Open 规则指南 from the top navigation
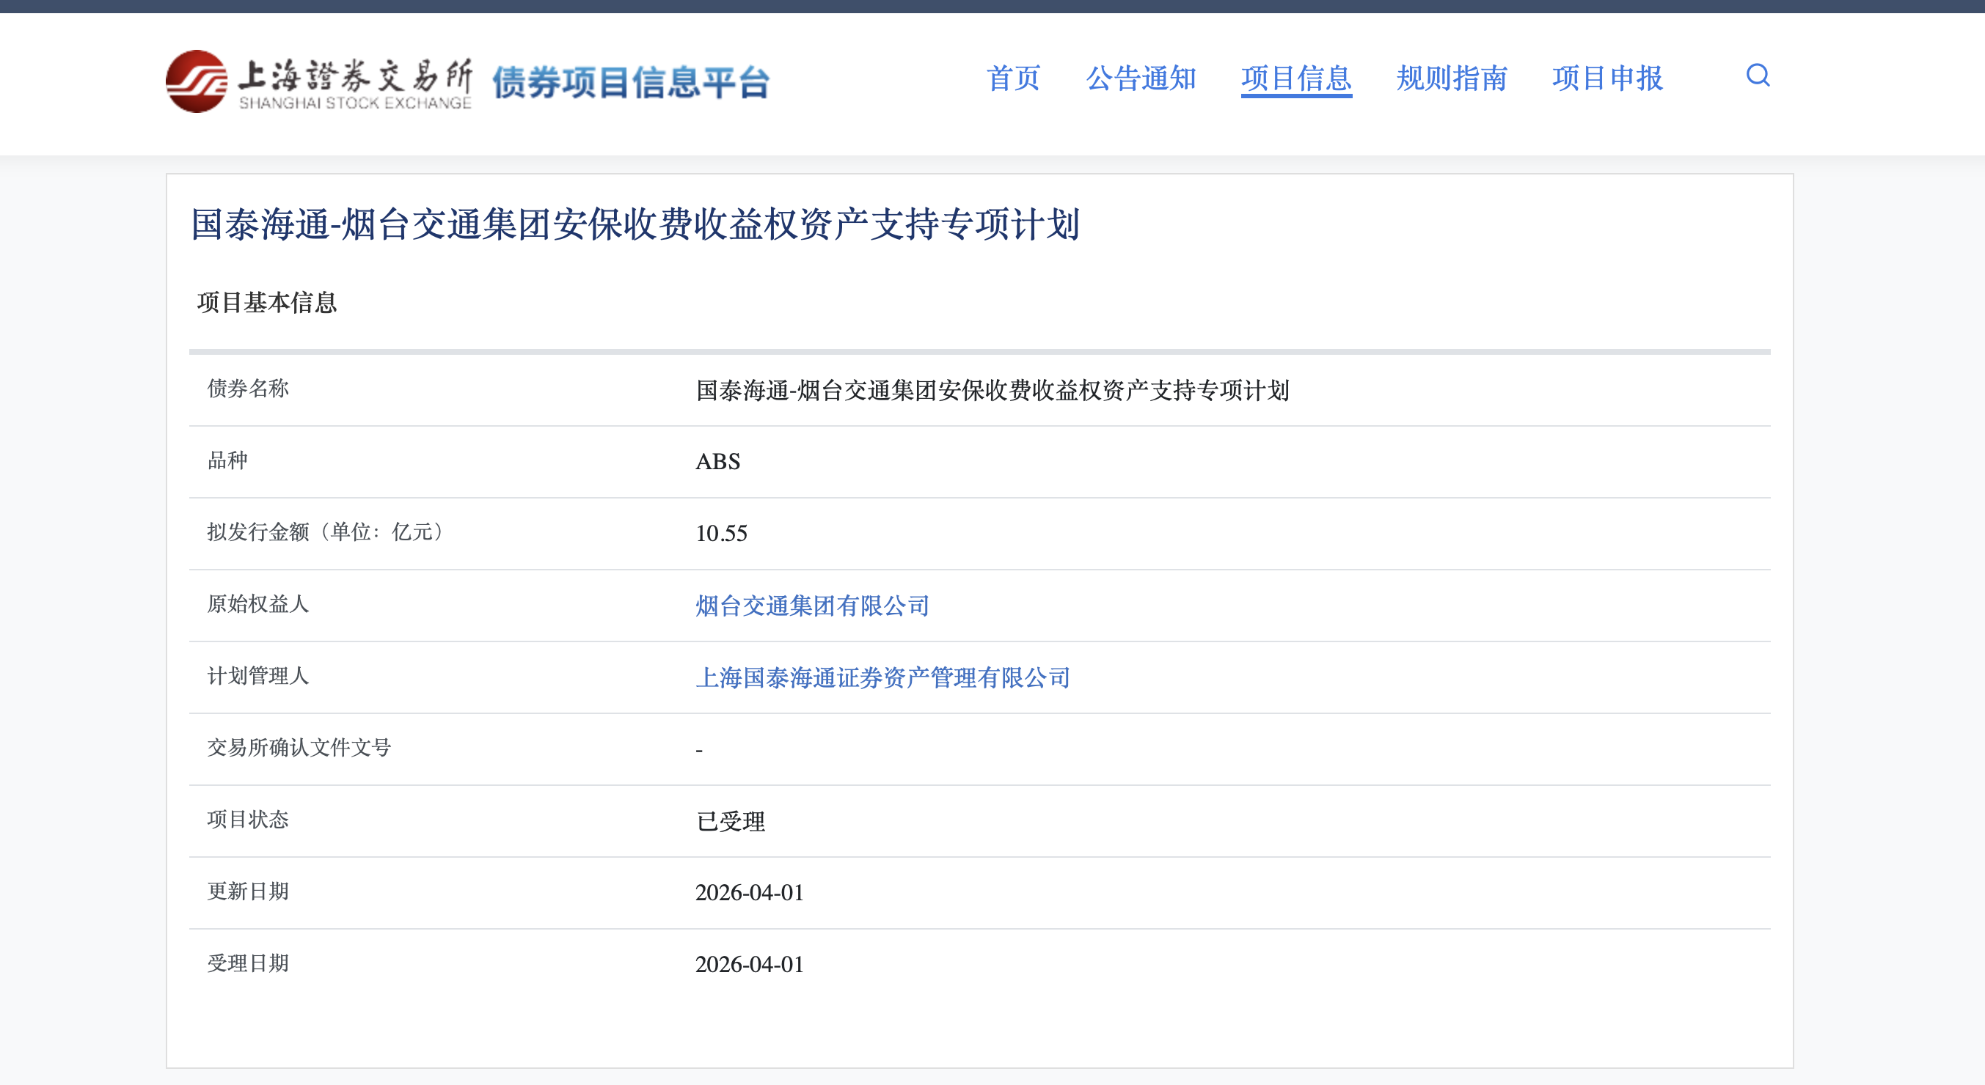Image resolution: width=1985 pixels, height=1085 pixels. click(1452, 78)
